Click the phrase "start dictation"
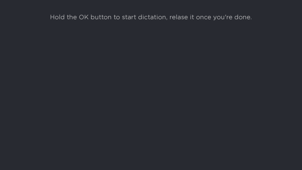This screenshot has width=302, height=170. click(x=144, y=17)
